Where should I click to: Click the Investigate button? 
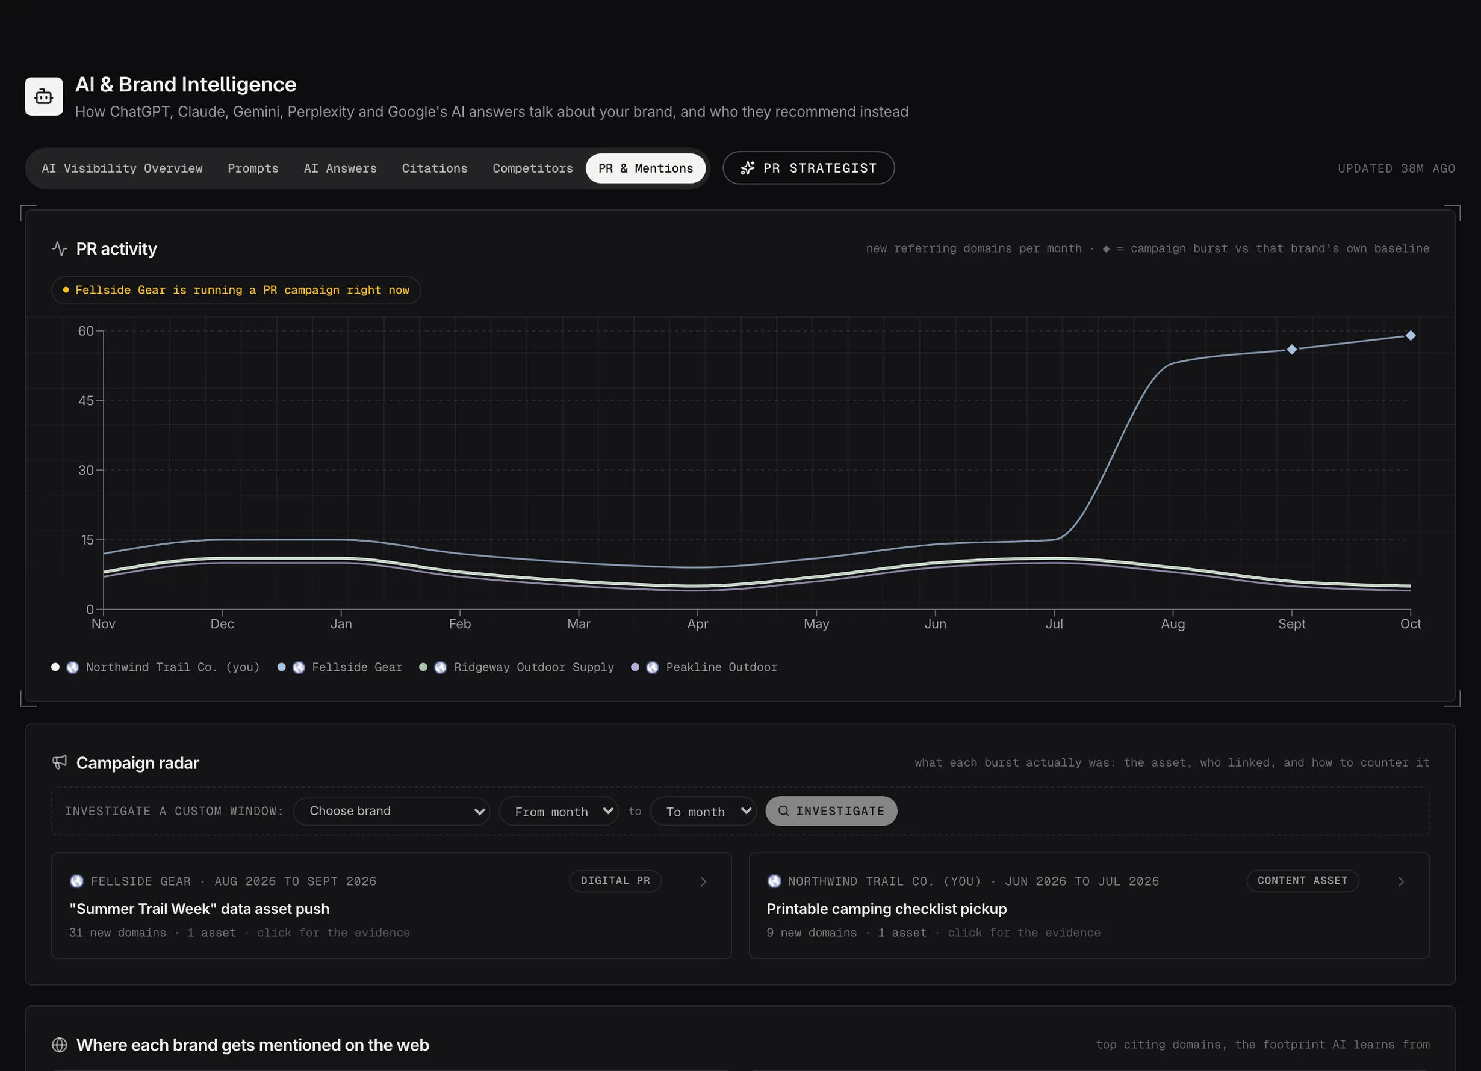(831, 811)
